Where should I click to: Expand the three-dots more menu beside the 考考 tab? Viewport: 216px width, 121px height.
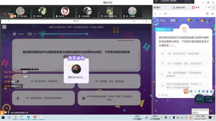coord(206,7)
